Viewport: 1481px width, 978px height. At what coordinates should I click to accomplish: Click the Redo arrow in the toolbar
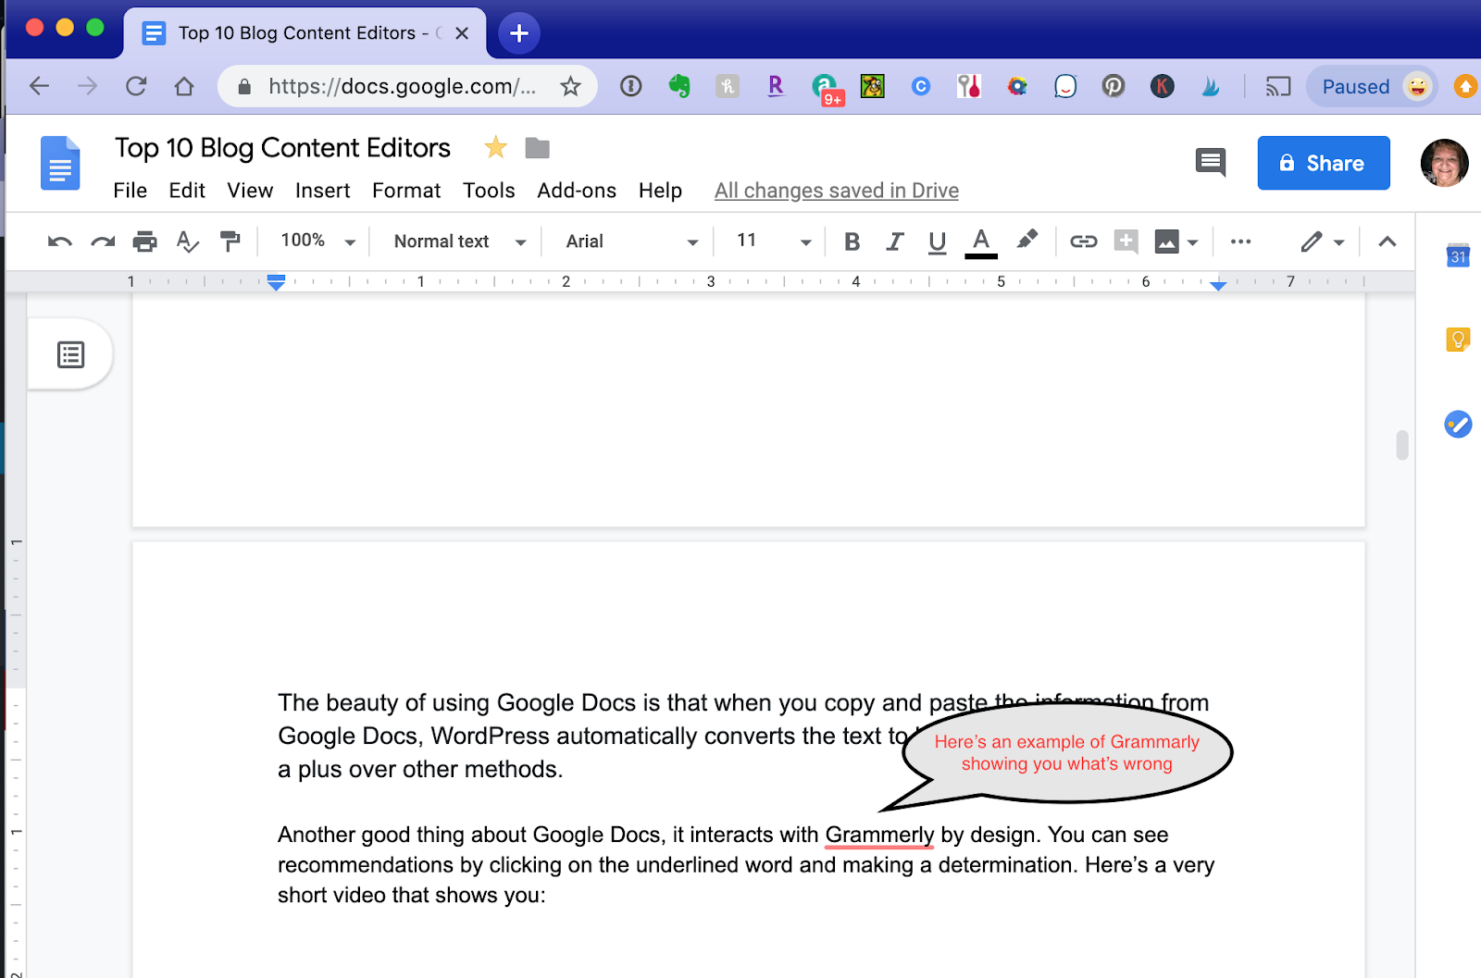103,241
